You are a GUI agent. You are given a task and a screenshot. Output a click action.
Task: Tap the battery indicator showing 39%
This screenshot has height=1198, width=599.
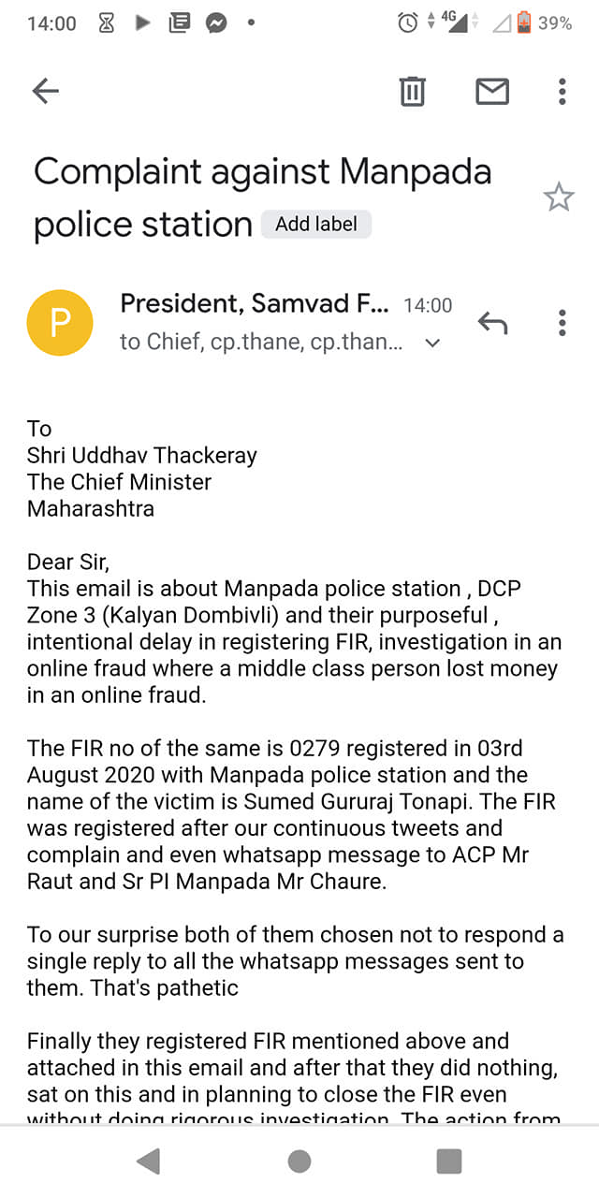(x=544, y=23)
